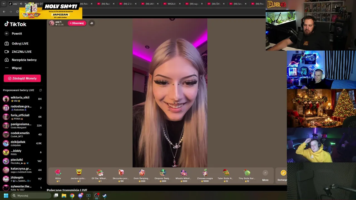Open Task View on taskbar
Image resolution: width=356 pixels, height=200 pixels.
[56, 196]
